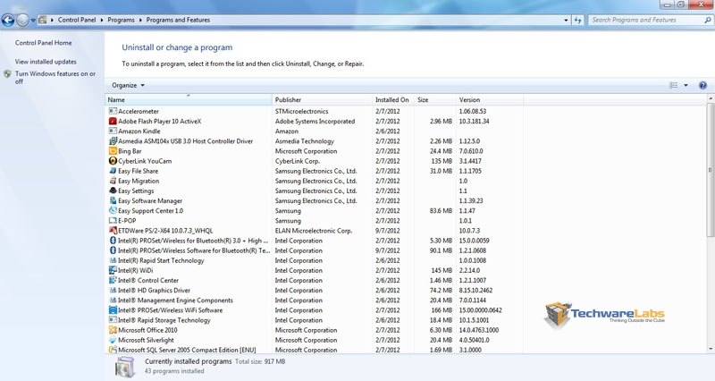Click the Back navigation arrow
Image resolution: width=715 pixels, height=381 pixels.
pos(8,20)
